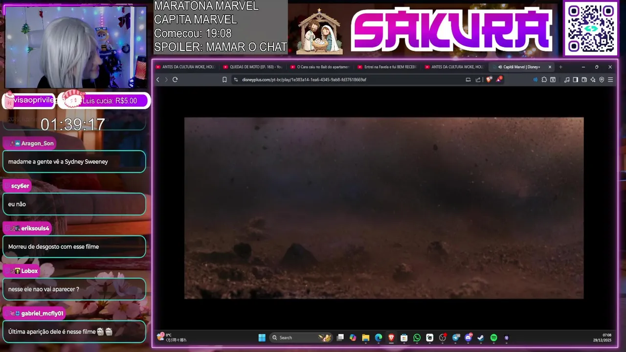Click the streamer webcam thumbnail
Image resolution: width=626 pixels, height=352 pixels.
tap(75, 47)
